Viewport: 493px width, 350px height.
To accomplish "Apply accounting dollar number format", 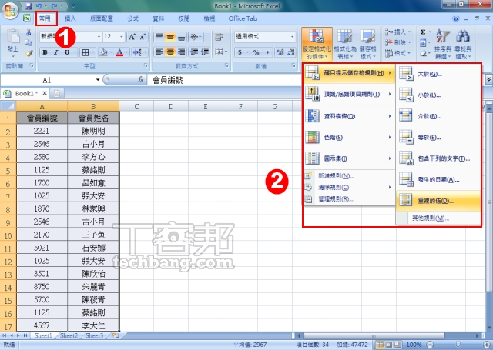I will pyautogui.click(x=240, y=52).
